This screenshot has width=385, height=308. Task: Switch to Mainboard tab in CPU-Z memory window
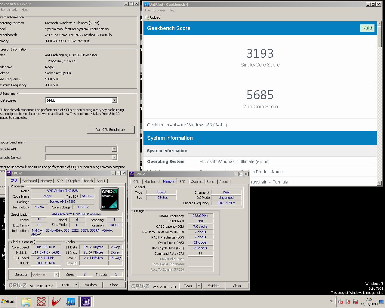click(x=152, y=182)
